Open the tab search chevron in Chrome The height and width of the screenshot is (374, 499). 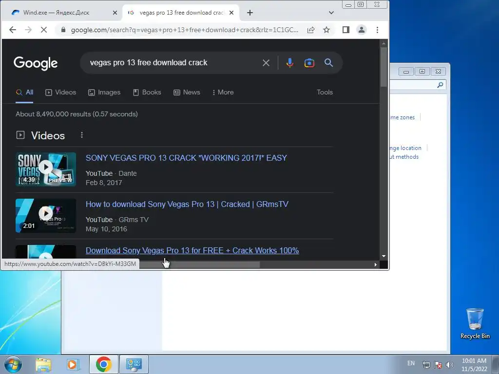pyautogui.click(x=331, y=13)
